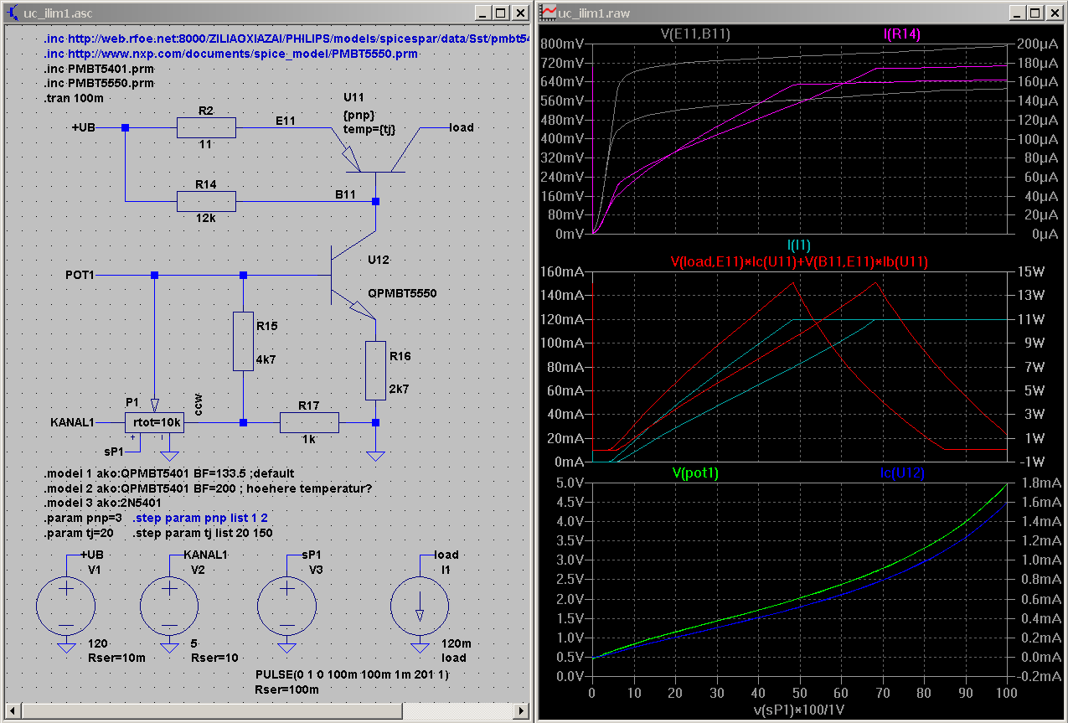
Task: Click the PULSE source value text
Action: (352, 674)
